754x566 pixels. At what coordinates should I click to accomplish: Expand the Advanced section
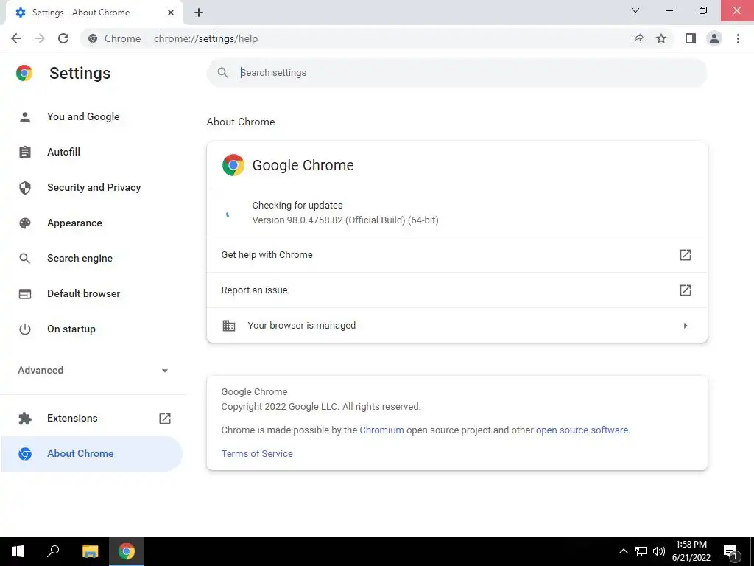coord(93,370)
